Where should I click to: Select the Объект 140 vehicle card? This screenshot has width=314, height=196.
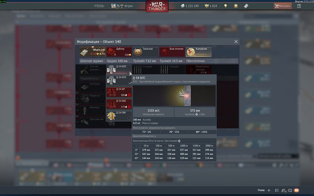pyautogui.click(x=93, y=52)
